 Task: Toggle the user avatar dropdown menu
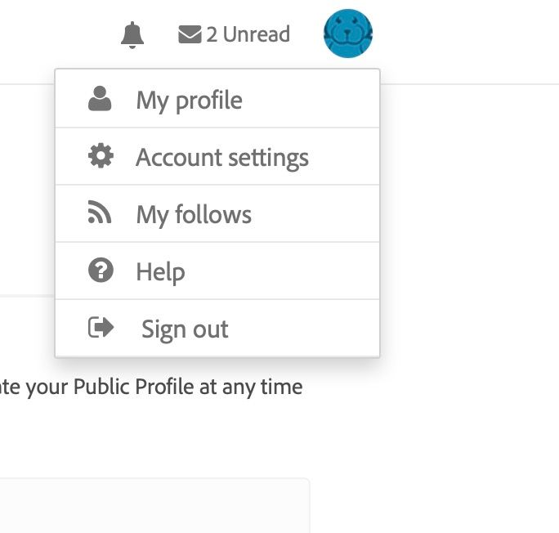point(348,34)
